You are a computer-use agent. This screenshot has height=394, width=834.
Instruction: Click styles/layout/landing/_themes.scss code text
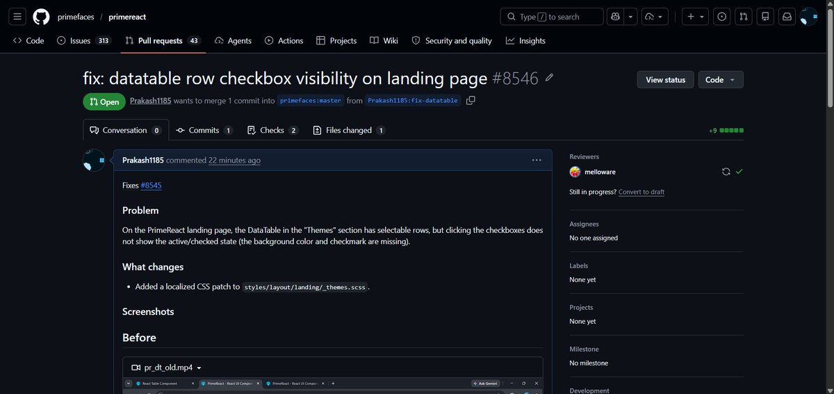click(x=304, y=287)
